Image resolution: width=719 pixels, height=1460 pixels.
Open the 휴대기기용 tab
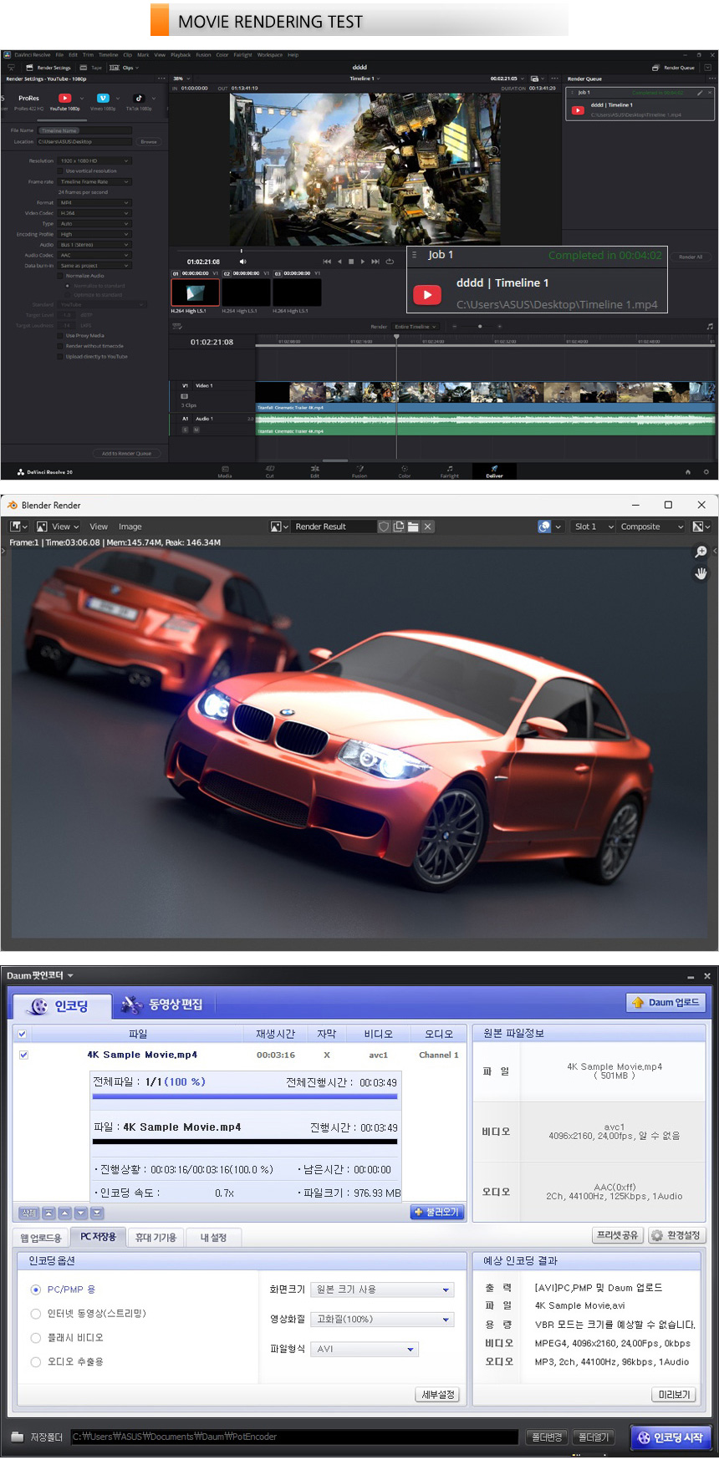pos(156,1237)
